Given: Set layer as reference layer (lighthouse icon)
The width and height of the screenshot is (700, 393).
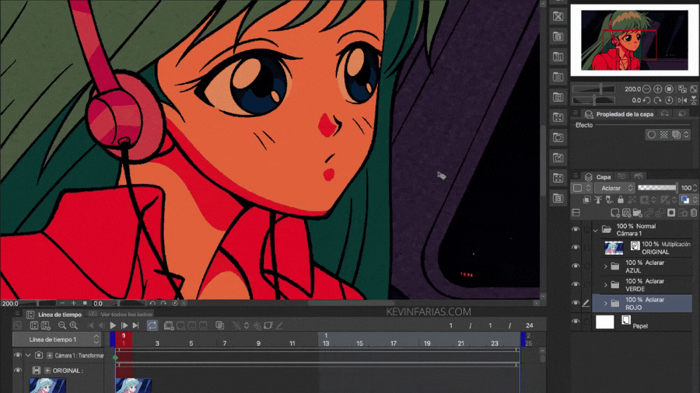Looking at the screenshot, I should (x=598, y=200).
